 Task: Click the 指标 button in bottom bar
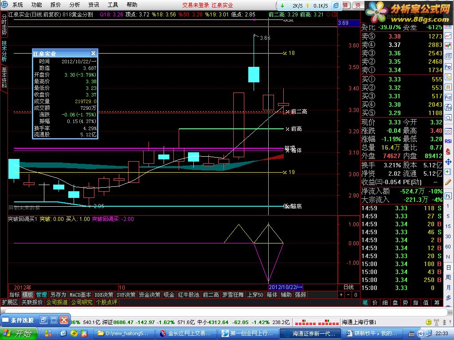(14, 294)
